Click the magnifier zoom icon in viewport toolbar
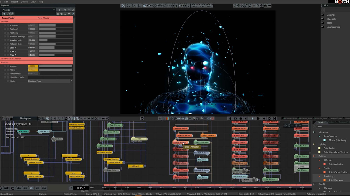The image size is (350, 196). tap(258, 6)
